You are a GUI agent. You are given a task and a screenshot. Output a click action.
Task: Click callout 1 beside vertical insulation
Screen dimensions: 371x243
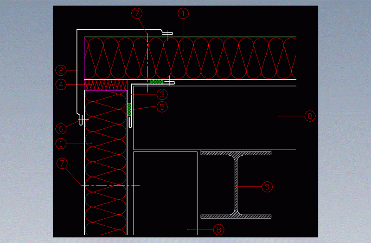point(61,144)
